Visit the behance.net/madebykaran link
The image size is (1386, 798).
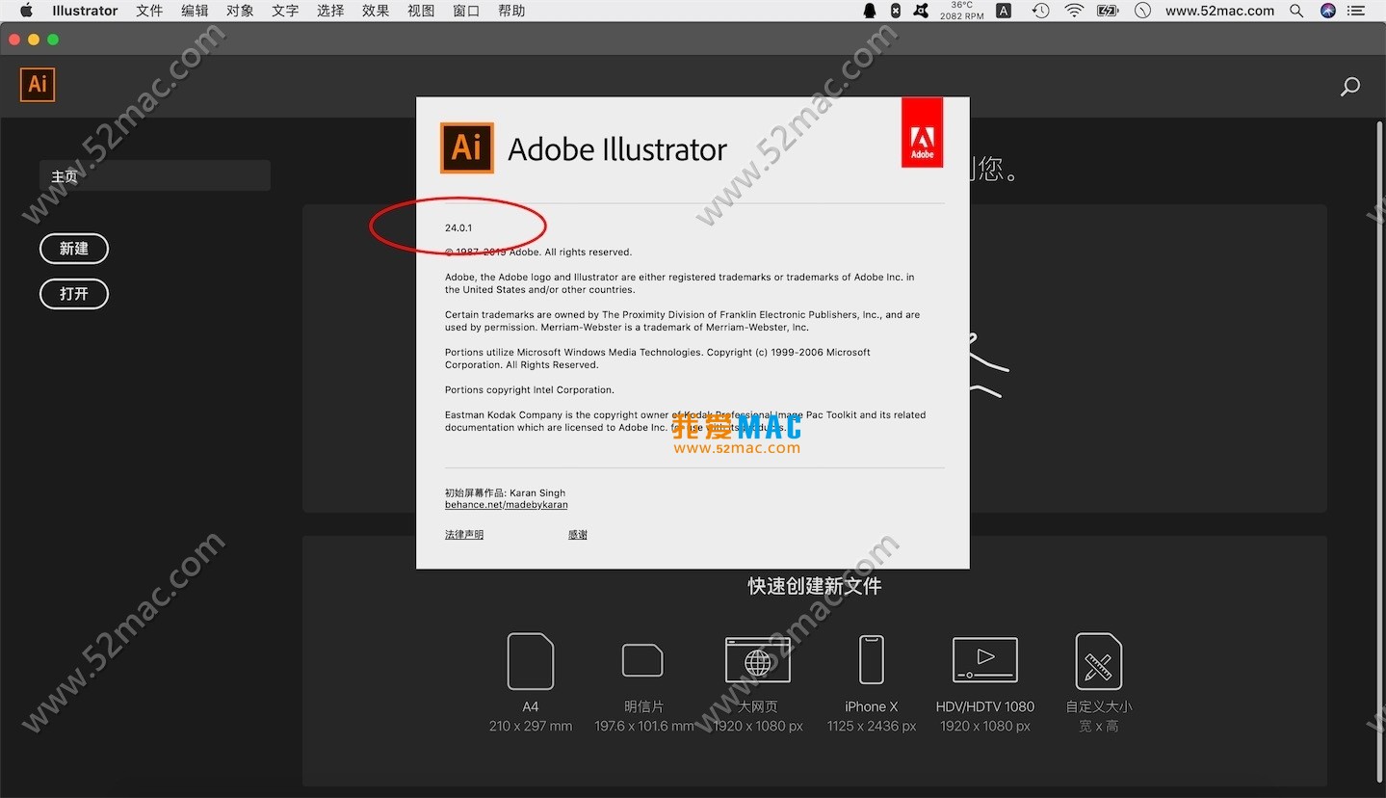506,504
